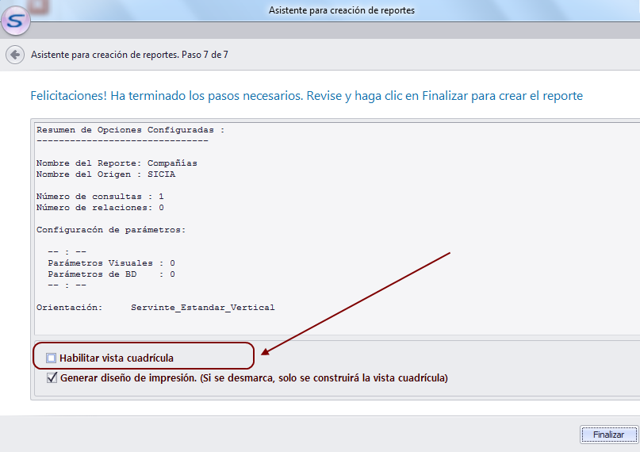
Task: Click the Parámetros de BD line
Action: [x=111, y=274]
